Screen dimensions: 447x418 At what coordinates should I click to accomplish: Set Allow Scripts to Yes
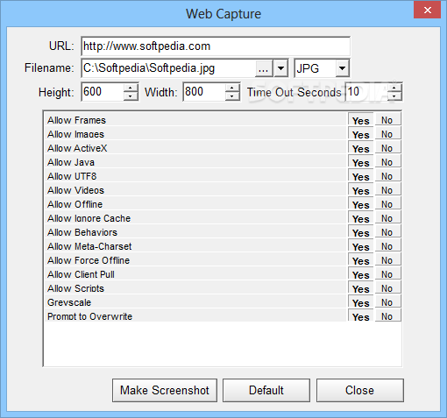(360, 288)
